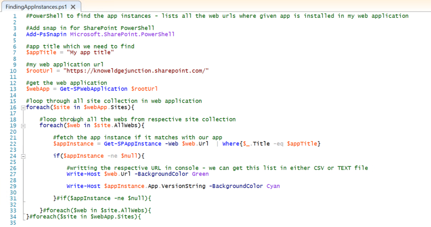This screenshot has height=227, width=431.
Task: Click the comment on line 26 about writing URL
Action: click(217, 168)
